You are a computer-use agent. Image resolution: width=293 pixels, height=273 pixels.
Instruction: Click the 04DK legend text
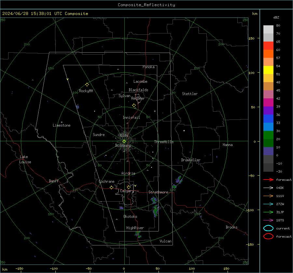click(280, 188)
